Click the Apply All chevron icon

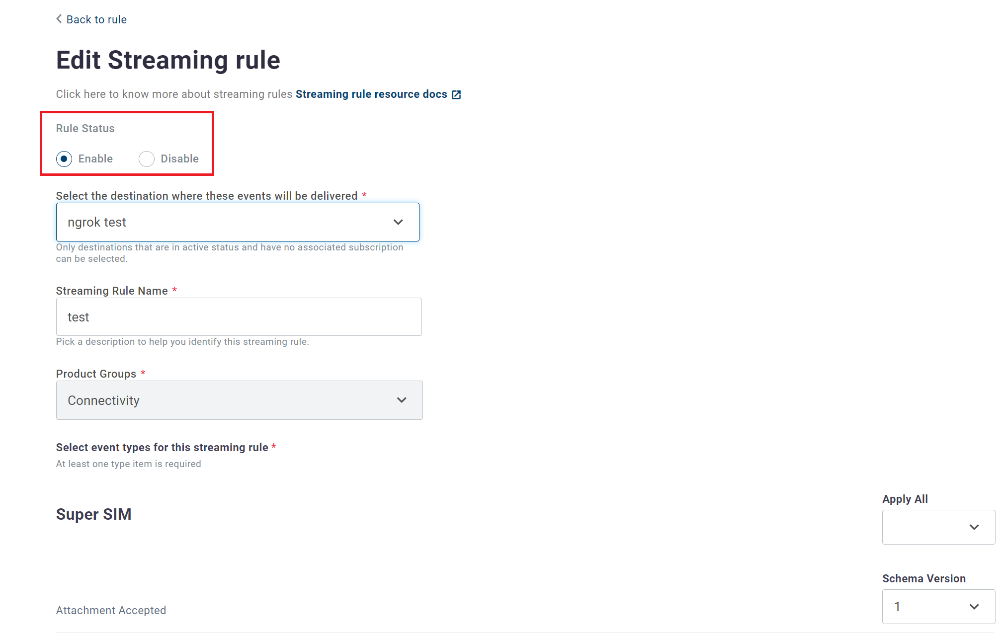pos(974,527)
